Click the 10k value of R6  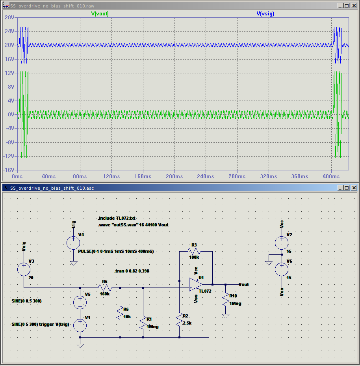tap(127, 317)
